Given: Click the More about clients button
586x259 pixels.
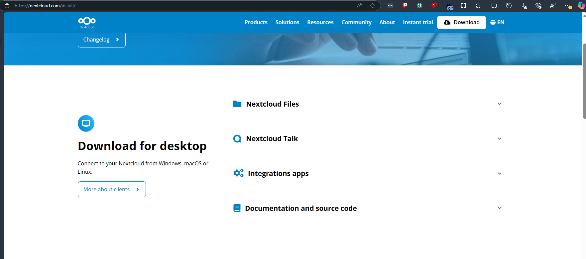Looking at the screenshot, I should click(112, 189).
